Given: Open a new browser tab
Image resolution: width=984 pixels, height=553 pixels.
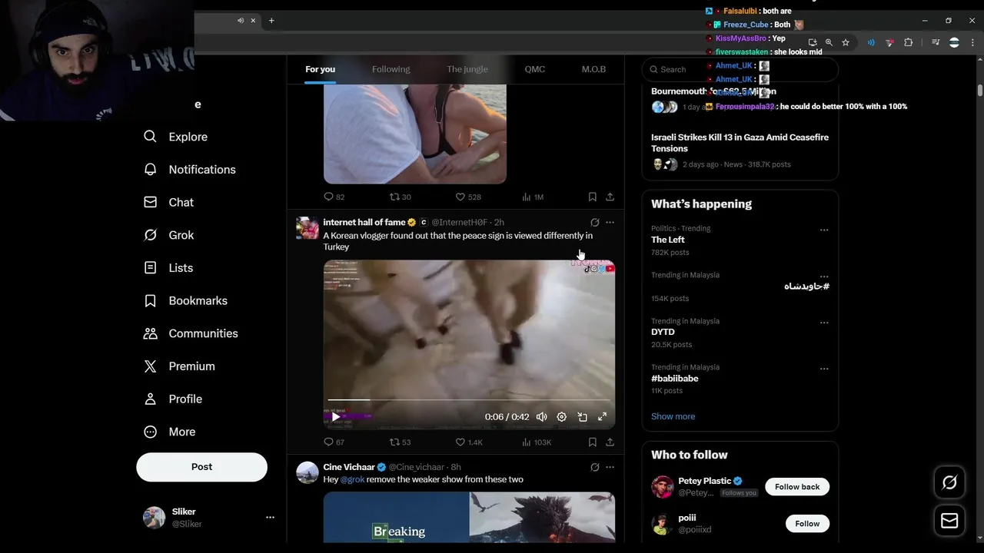Looking at the screenshot, I should point(271,21).
